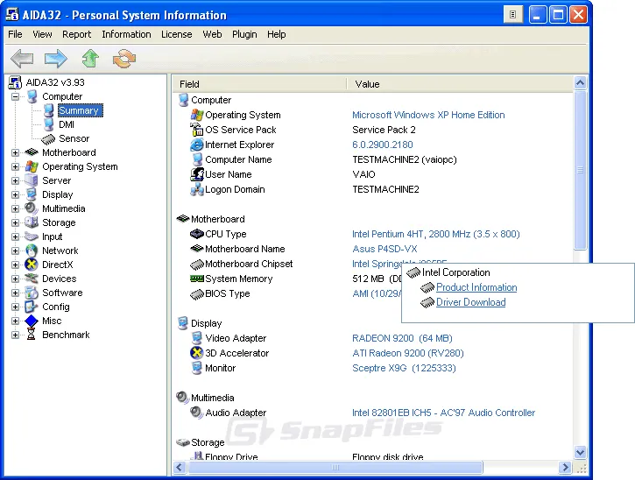Click the System Memory RAM icon

197,279
